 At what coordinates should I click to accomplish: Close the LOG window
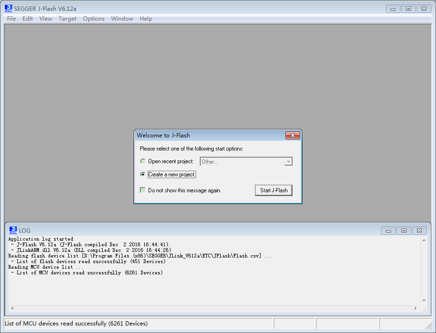click(419, 230)
